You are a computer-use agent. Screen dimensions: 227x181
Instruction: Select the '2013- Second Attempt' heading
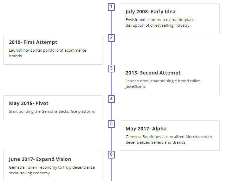click(x=153, y=73)
